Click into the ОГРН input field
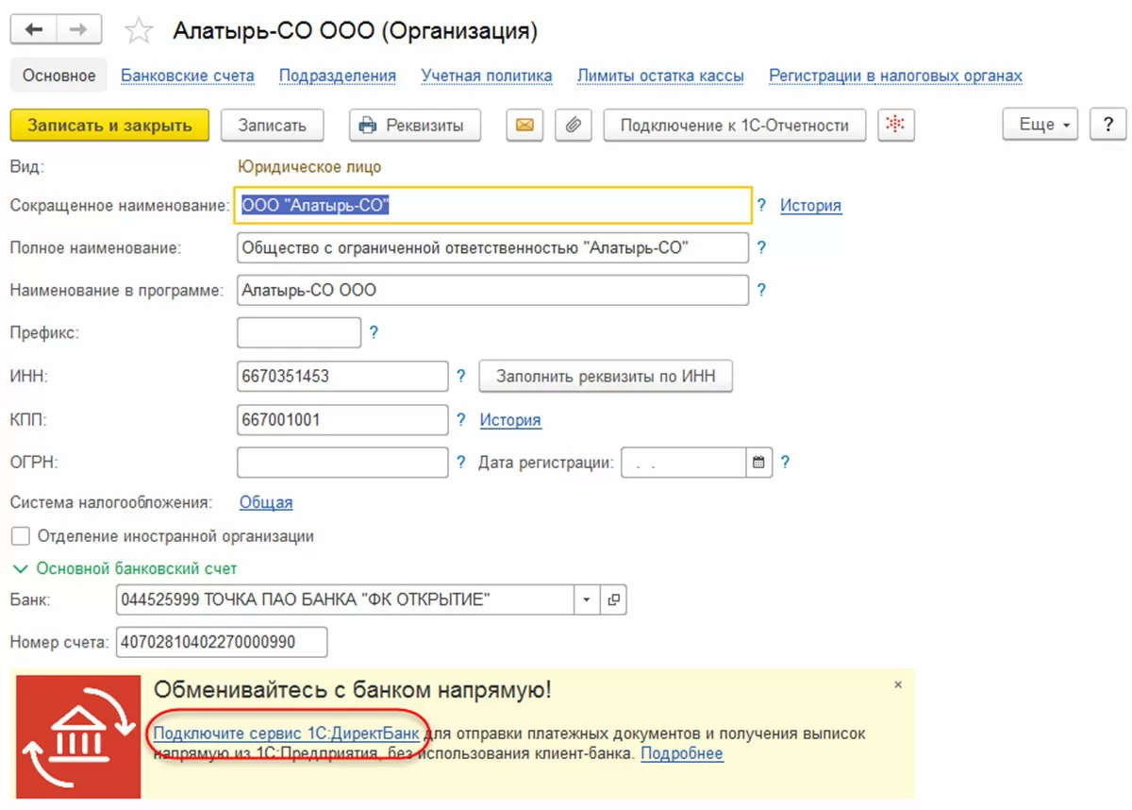The height and width of the screenshot is (810, 1132). pyautogui.click(x=342, y=463)
